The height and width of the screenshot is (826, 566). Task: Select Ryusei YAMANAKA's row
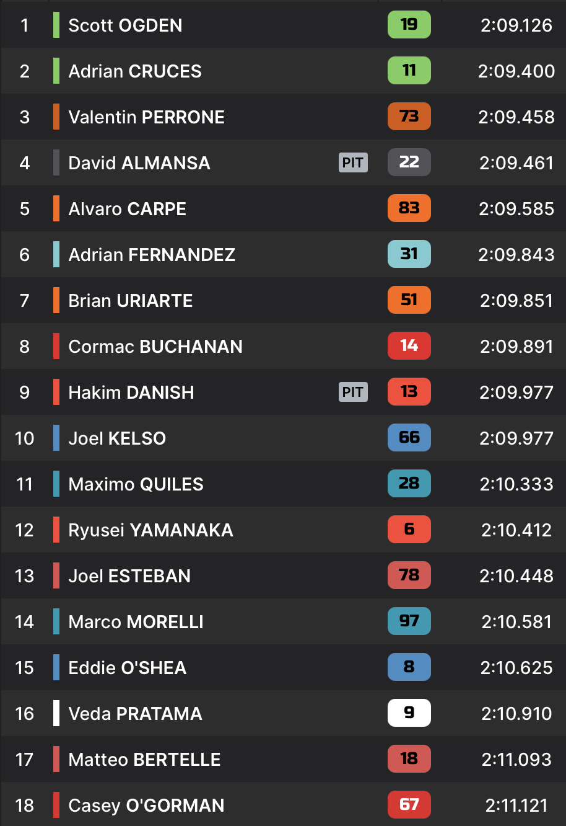[x=283, y=530]
